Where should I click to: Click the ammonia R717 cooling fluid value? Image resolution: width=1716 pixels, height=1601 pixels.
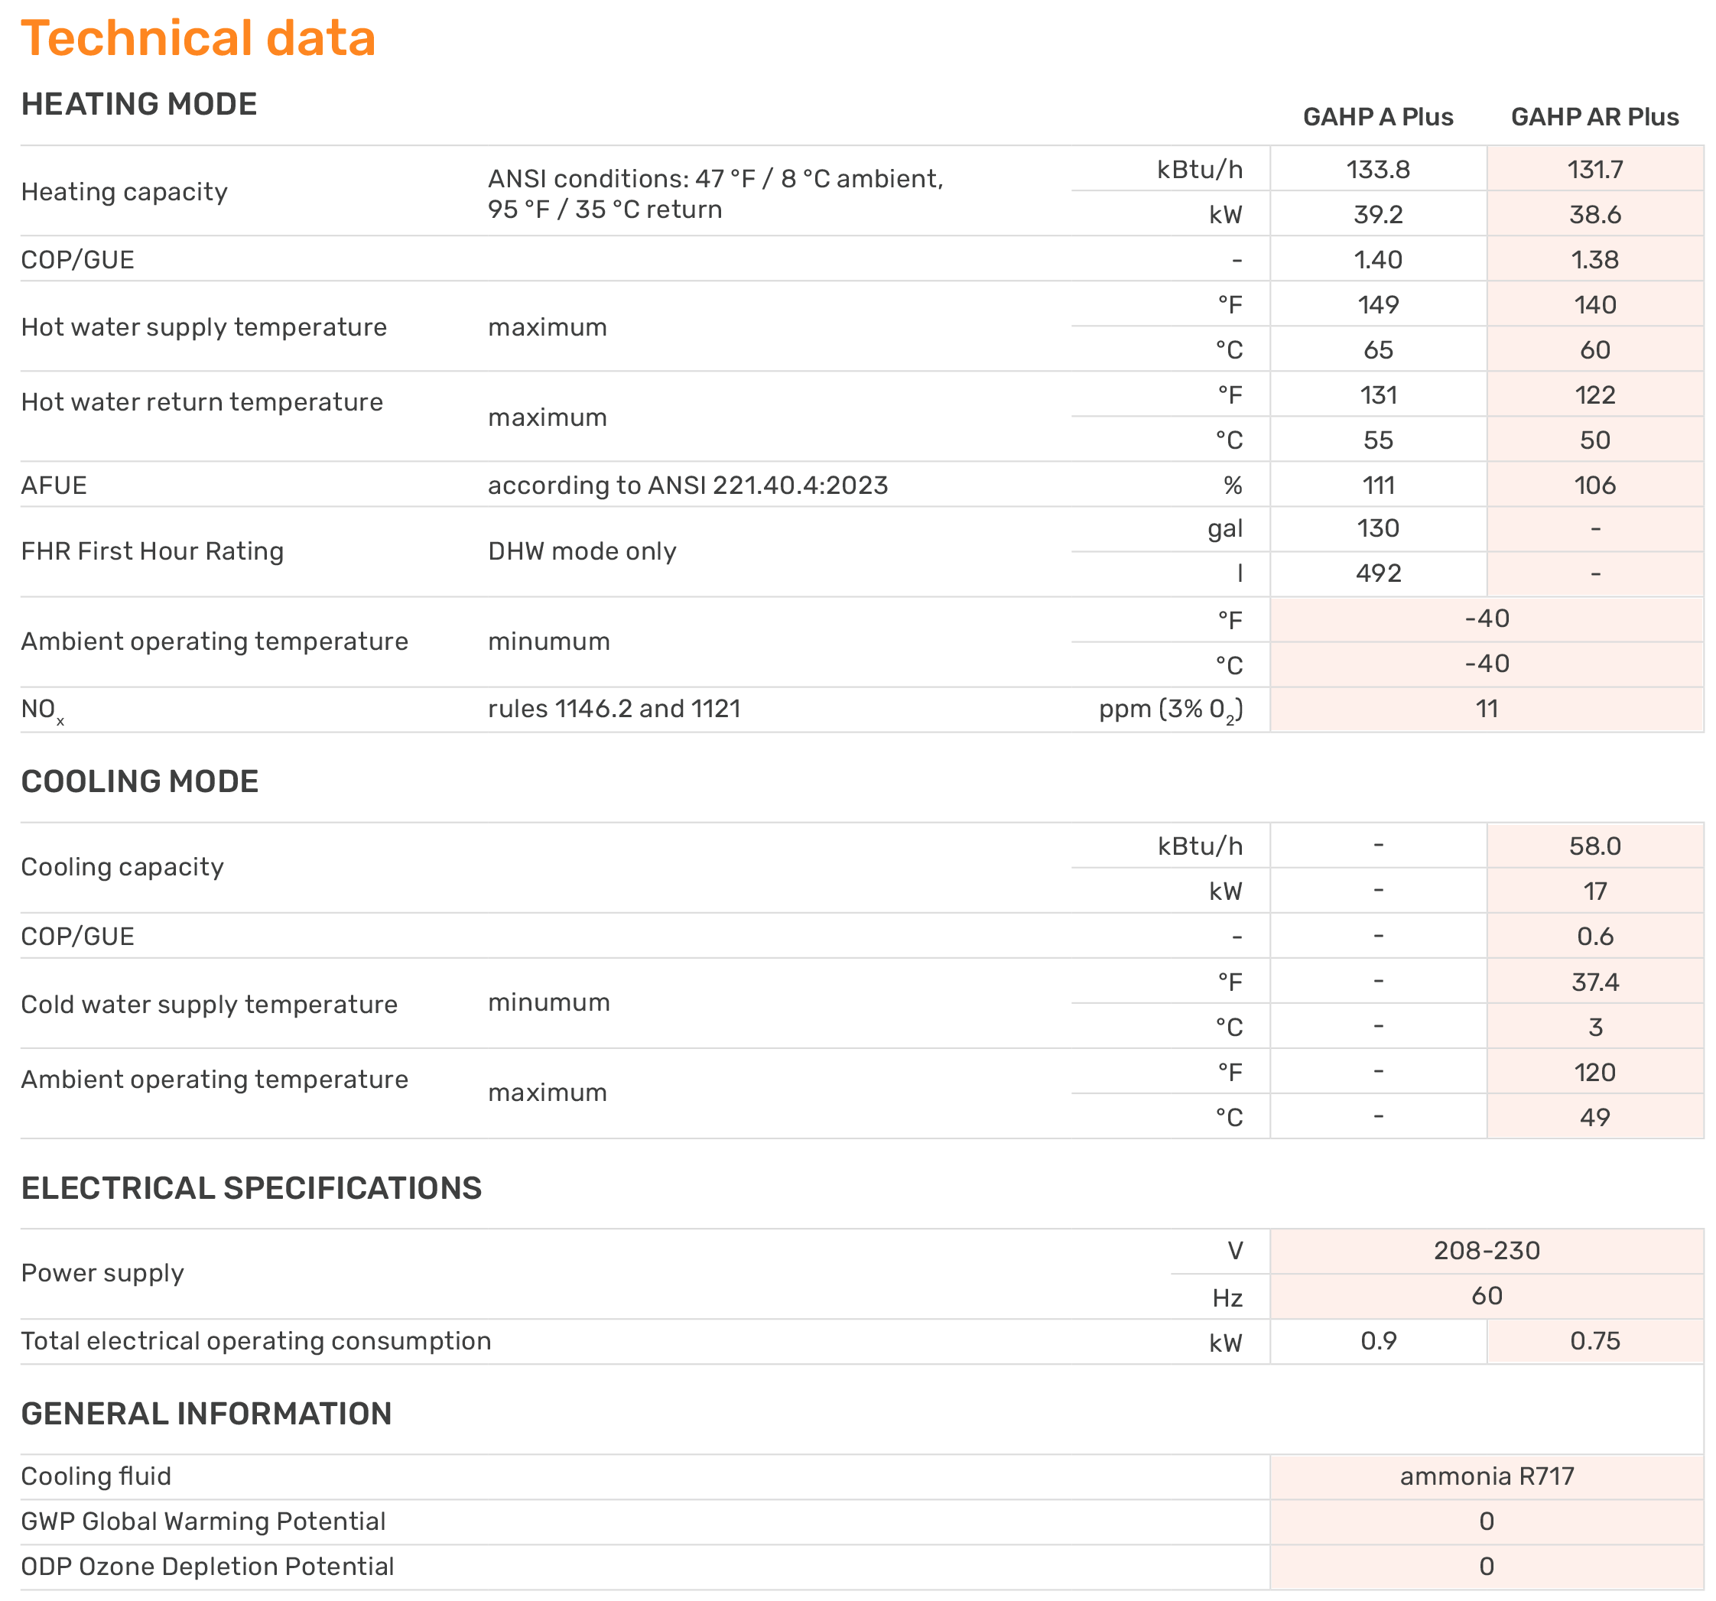tap(1487, 1476)
